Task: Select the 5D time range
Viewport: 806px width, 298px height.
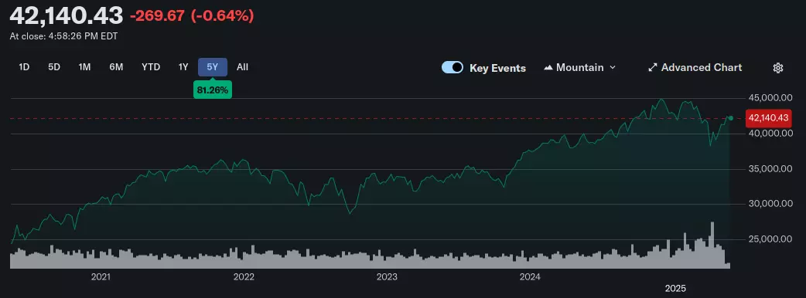Action: (54, 67)
